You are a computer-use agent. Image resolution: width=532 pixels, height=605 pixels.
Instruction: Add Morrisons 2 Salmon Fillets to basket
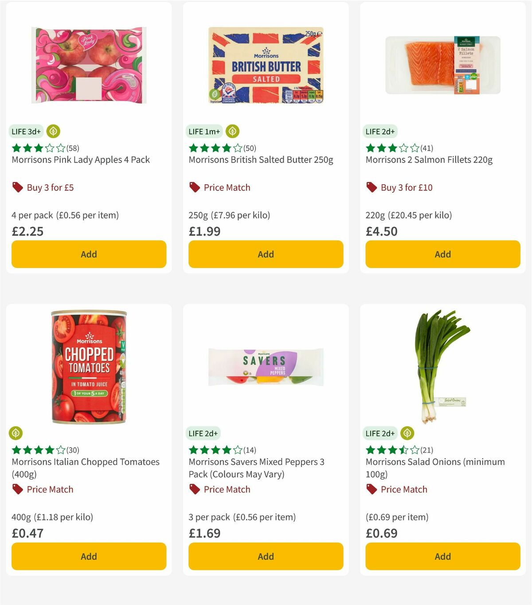pyautogui.click(x=442, y=254)
